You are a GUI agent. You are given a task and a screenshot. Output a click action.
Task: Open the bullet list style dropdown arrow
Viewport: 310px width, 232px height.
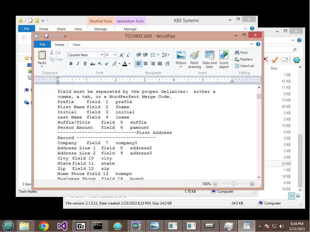click(158, 55)
